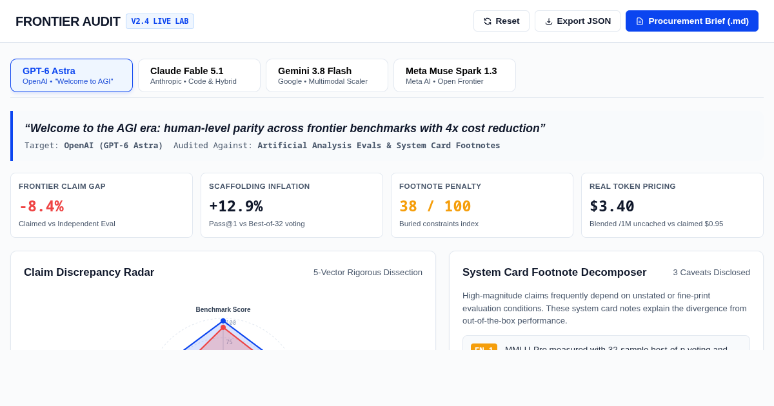Click the red radar point below 100
Image resolution: width=774 pixels, height=406 pixels.
click(223, 327)
